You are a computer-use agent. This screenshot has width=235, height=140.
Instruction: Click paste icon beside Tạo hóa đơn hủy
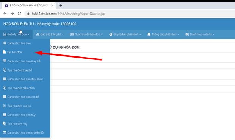(x=5, y=124)
